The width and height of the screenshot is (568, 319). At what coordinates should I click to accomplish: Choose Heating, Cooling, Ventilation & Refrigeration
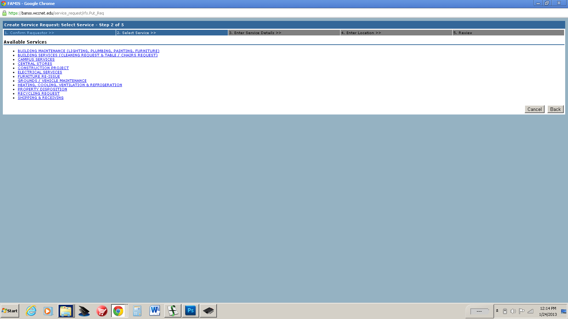coord(70,85)
